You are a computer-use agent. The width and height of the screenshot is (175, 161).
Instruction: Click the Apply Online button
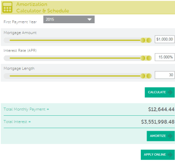pos(157,155)
